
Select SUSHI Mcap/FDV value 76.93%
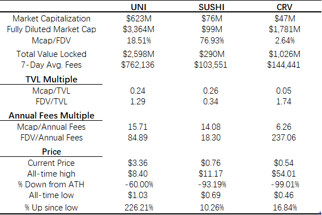click(212, 41)
